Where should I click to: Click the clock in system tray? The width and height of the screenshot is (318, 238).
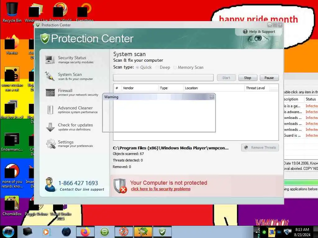[302, 232]
